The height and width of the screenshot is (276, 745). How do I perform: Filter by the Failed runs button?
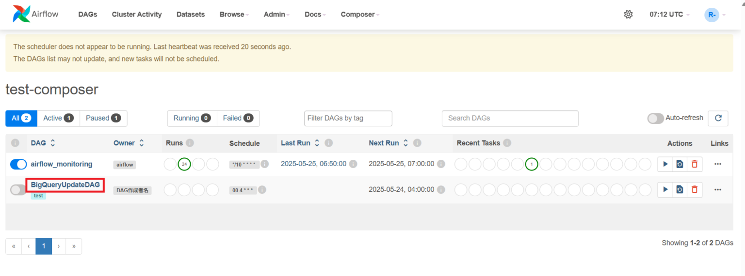238,118
